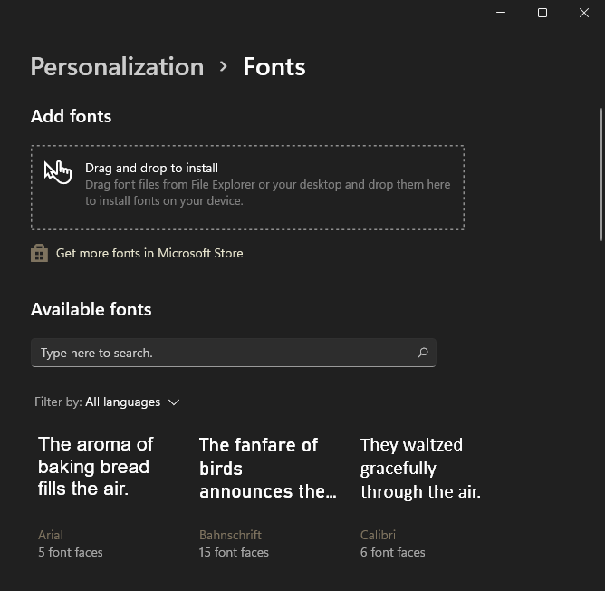
Task: Minimize the Settings window
Action: tap(501, 13)
